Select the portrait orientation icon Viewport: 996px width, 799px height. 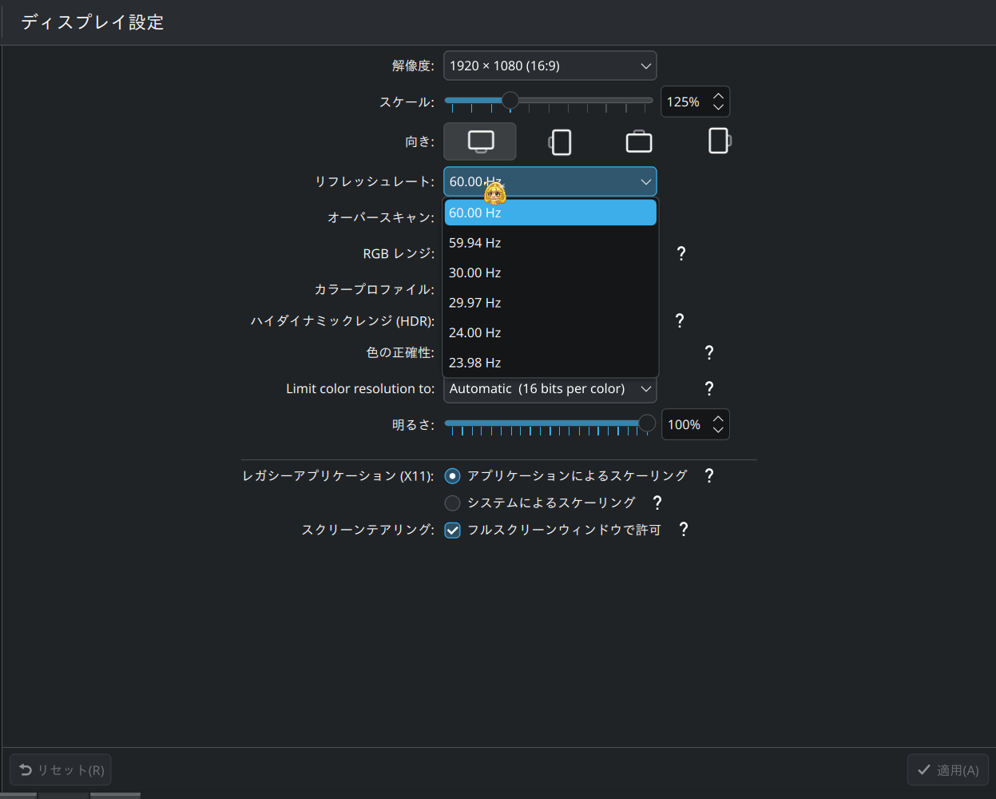pos(559,141)
